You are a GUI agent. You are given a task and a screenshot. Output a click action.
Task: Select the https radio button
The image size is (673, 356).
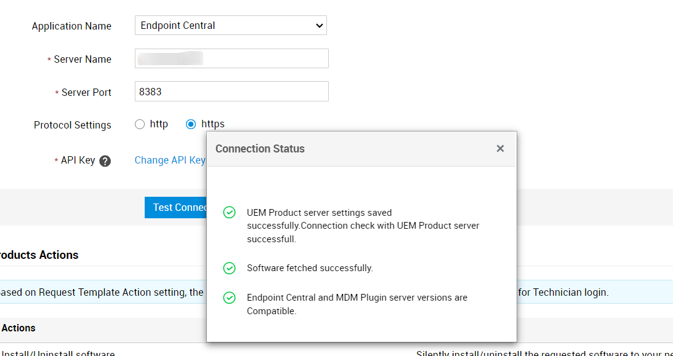pyautogui.click(x=191, y=124)
